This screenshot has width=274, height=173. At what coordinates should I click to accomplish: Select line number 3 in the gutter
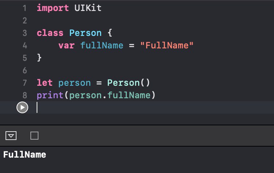[24, 33]
